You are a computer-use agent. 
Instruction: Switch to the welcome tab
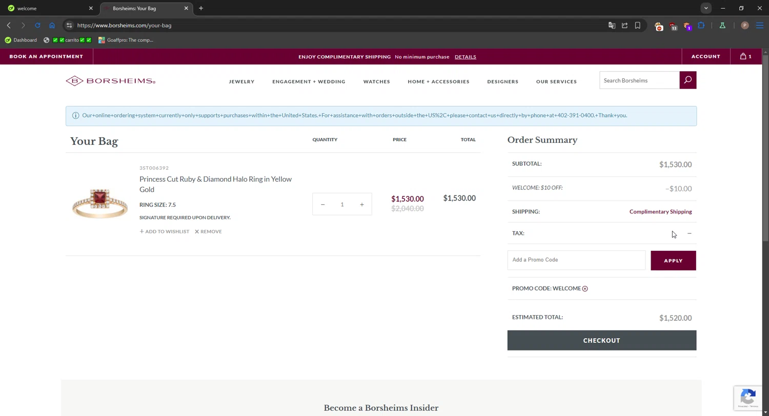49,8
